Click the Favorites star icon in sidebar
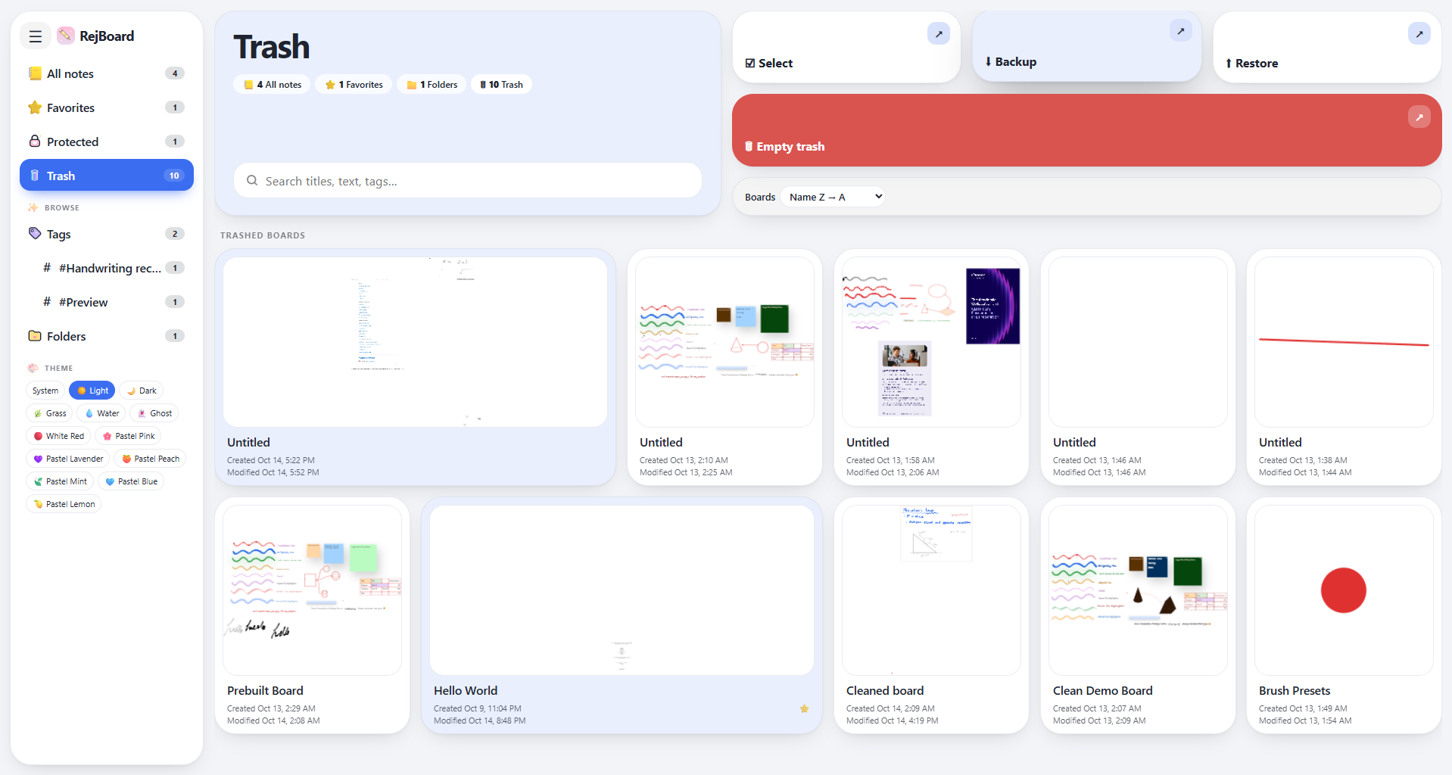Screen dimensions: 1452x775 coord(35,107)
